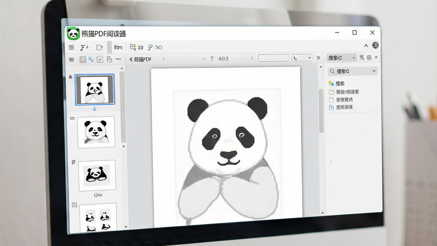The height and width of the screenshot is (246, 437).
Task: Click the green panda app logo
Action: point(73,33)
